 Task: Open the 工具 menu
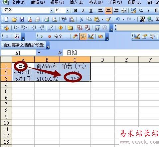(x=115, y=2)
